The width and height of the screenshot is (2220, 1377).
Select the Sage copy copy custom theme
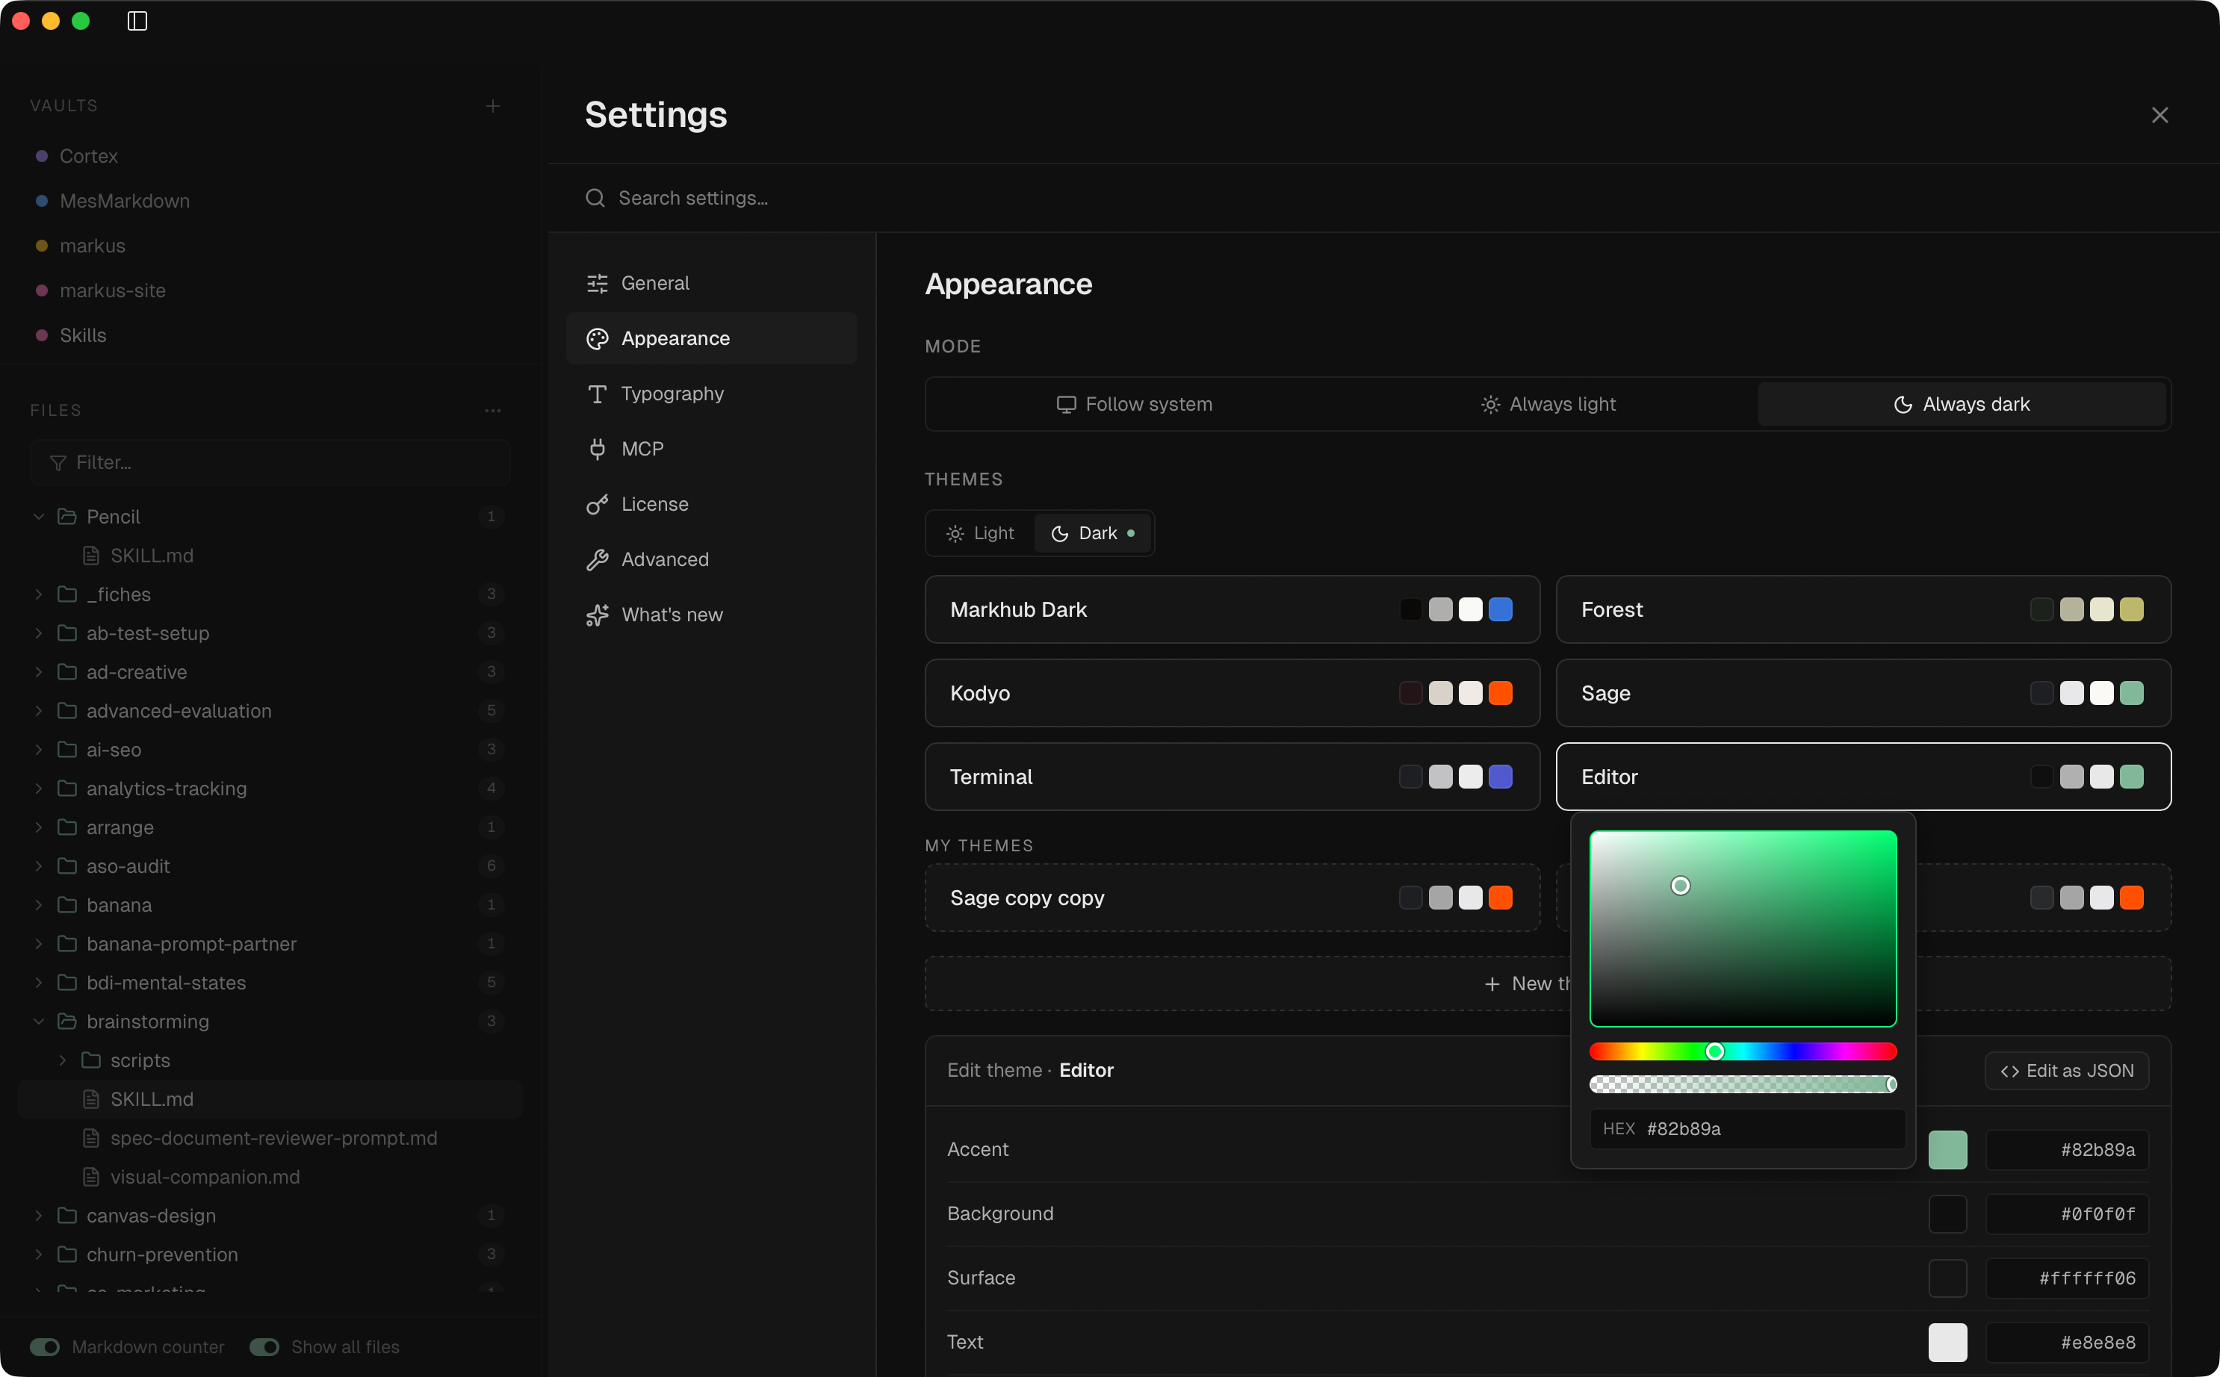click(x=1232, y=898)
